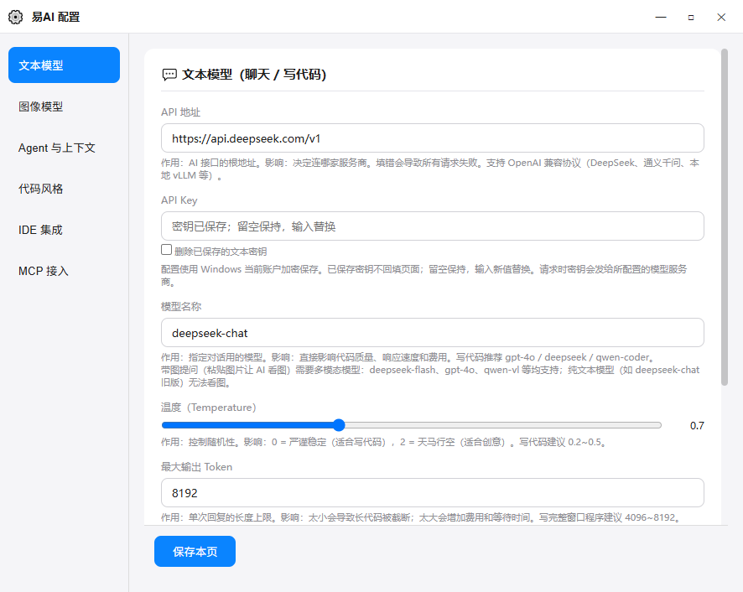Click the 模型名称 field with deepseek-chat
The image size is (743, 592).
432,333
